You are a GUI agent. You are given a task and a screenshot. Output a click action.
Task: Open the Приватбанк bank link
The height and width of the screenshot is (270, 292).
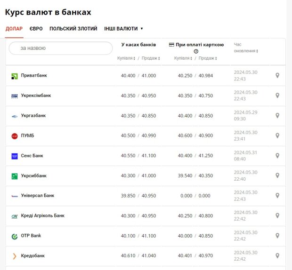point(34,75)
